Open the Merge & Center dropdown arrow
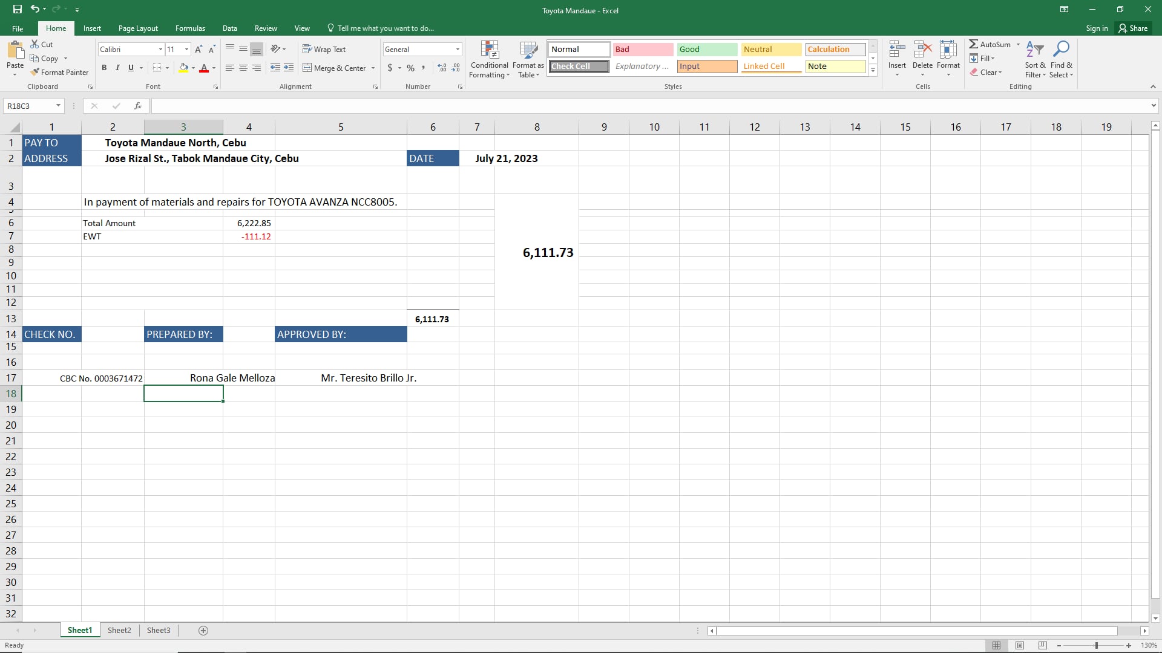Screen dimensions: 1162x653 click(x=373, y=68)
